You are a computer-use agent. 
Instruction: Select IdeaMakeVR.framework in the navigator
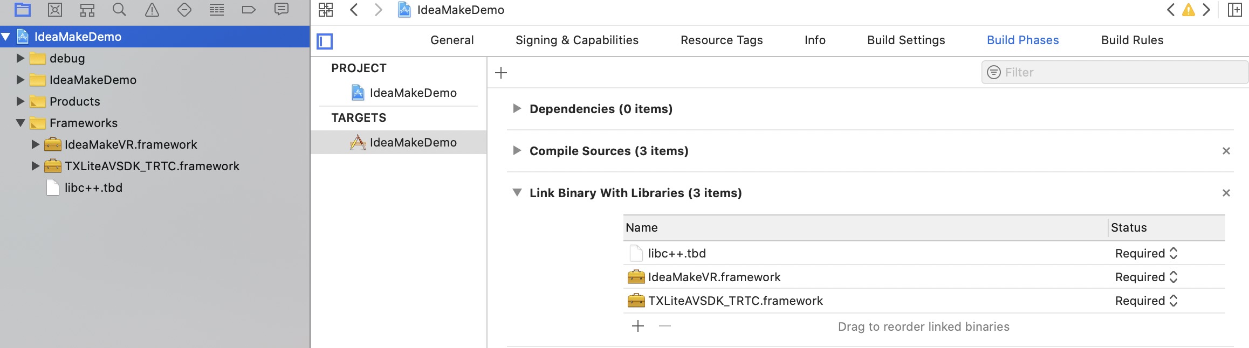pos(131,144)
